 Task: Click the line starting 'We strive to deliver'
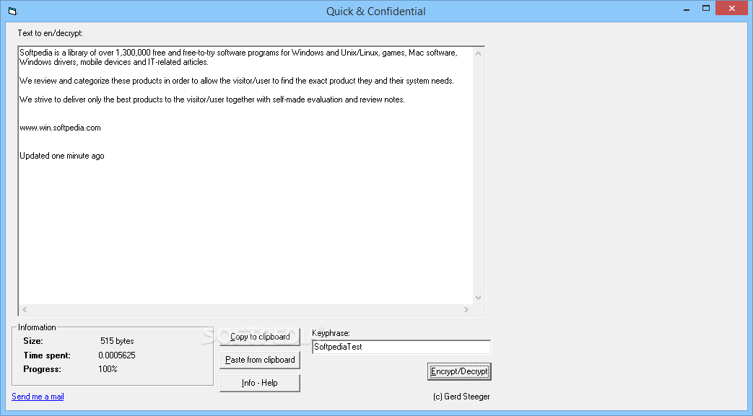212,99
